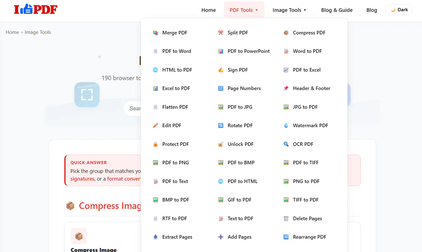Click the I Love PDF logo
Viewport: 422px width, 252px height.
pos(36,9)
